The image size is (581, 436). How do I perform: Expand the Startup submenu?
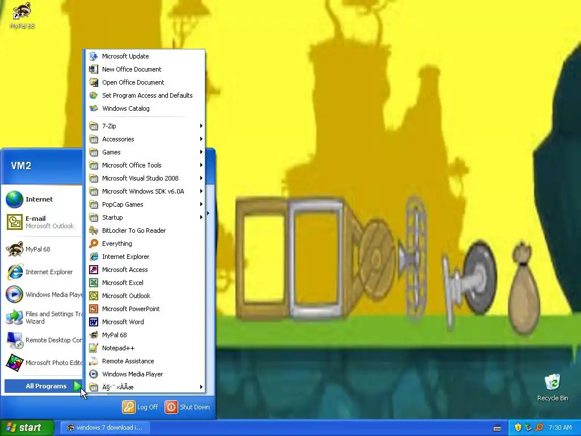(145, 217)
